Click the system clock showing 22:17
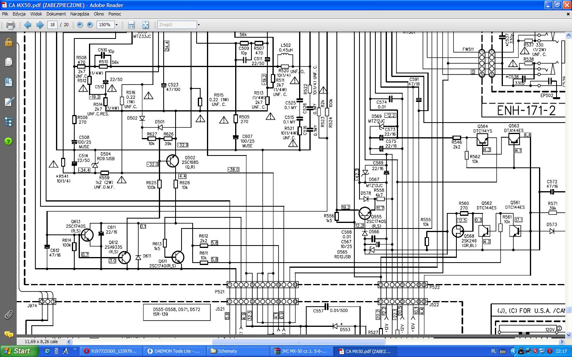Viewport: 572px width, 357px height. pyautogui.click(x=561, y=351)
